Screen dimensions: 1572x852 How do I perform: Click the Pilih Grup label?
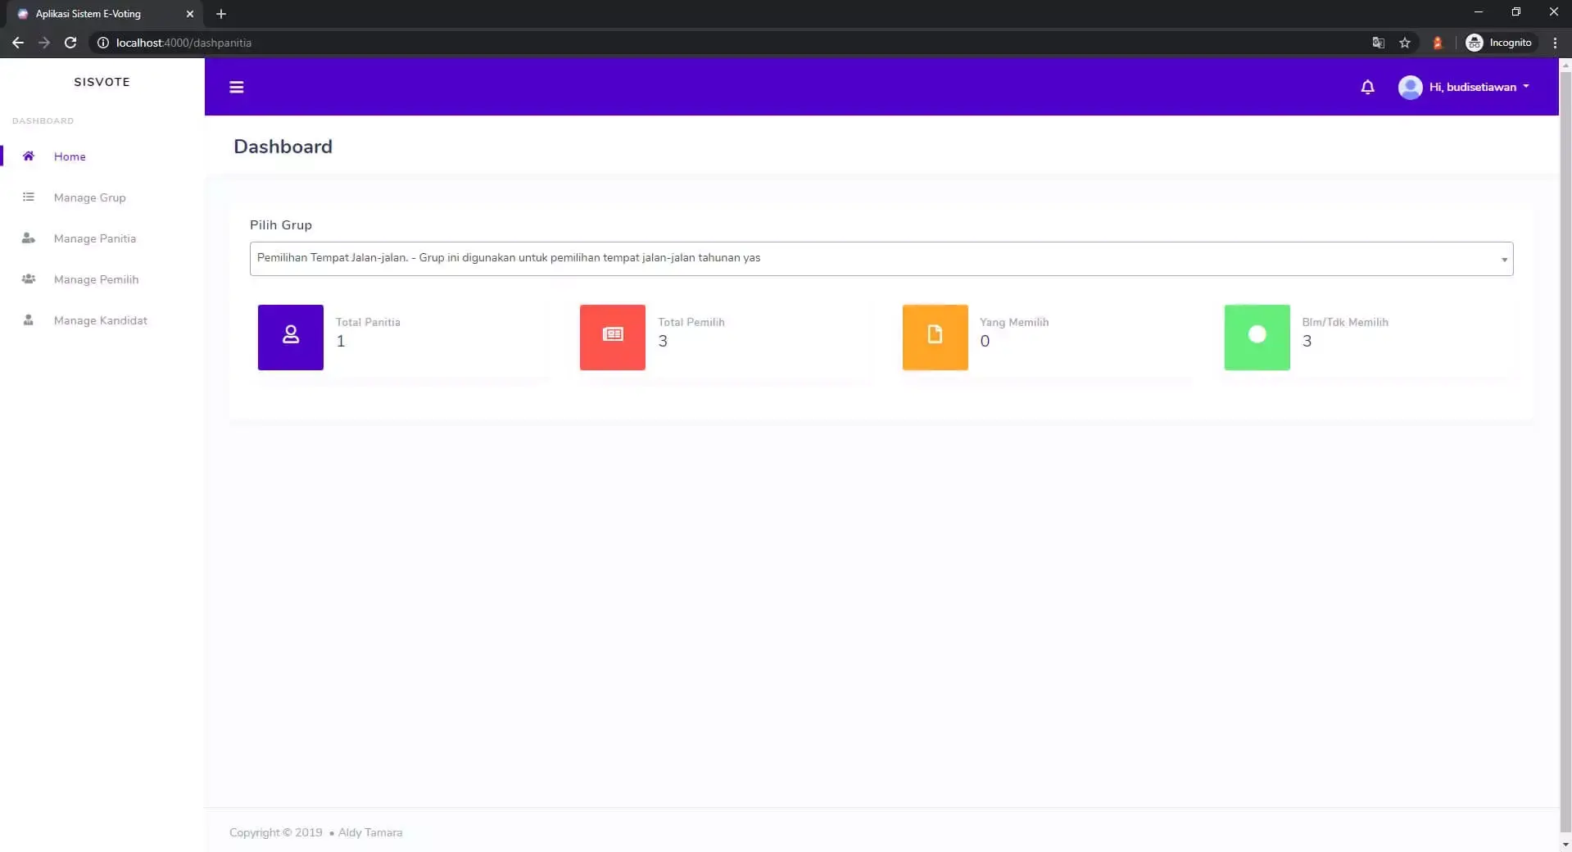[281, 224]
